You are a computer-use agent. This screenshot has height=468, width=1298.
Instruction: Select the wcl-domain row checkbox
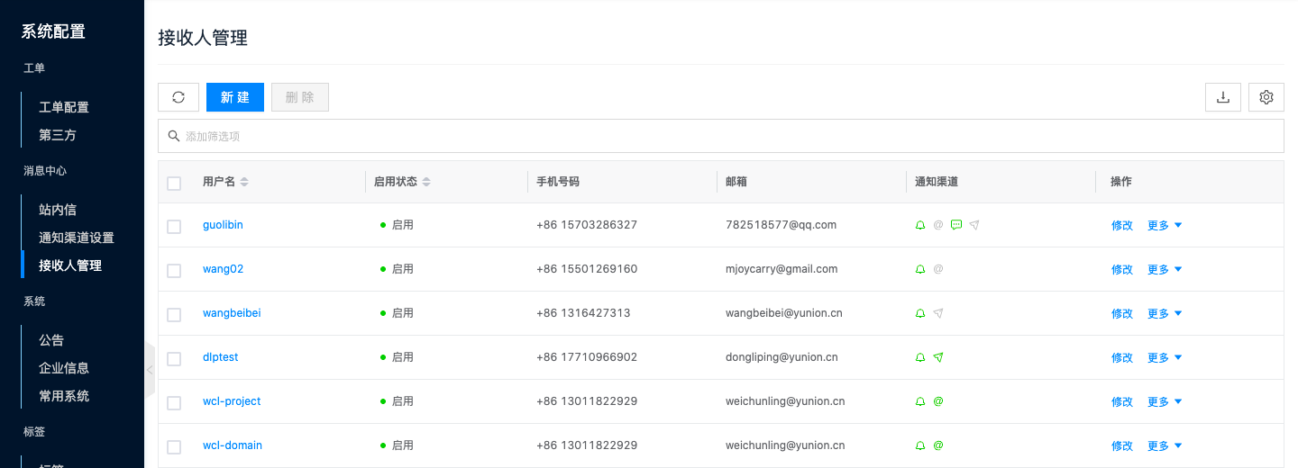pos(174,446)
